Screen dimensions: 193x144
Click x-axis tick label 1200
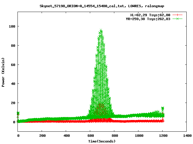tap(163, 136)
